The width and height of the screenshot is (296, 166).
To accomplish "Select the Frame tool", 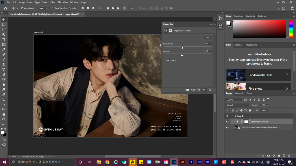I will [4, 44].
